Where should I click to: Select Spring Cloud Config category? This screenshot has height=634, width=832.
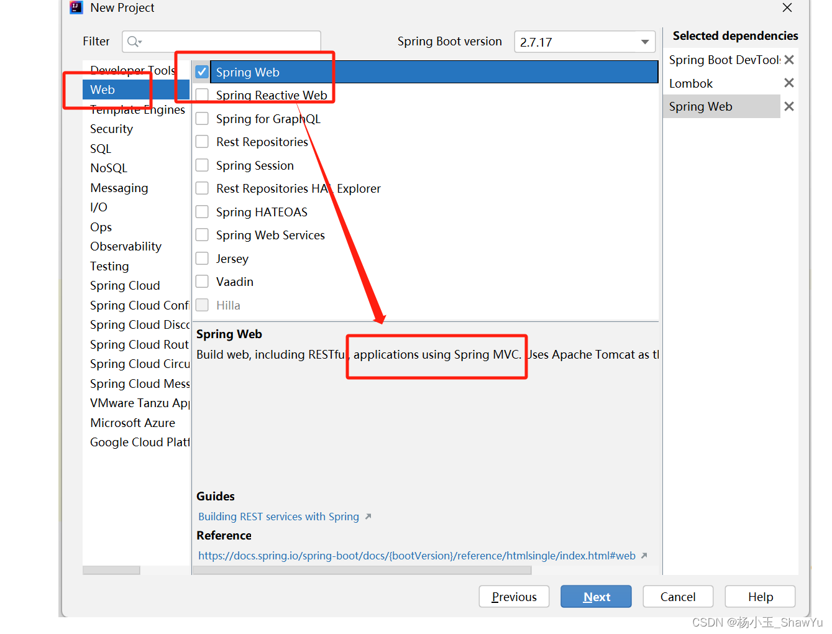point(139,305)
